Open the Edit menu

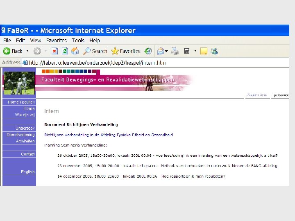click(20, 41)
